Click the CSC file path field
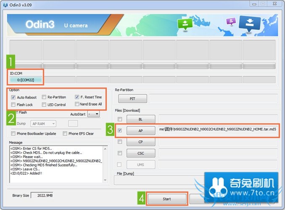The image size is (285, 210). [x=218, y=153]
